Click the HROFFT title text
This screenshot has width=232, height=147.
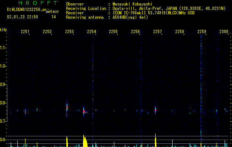pyautogui.click(x=38, y=3)
